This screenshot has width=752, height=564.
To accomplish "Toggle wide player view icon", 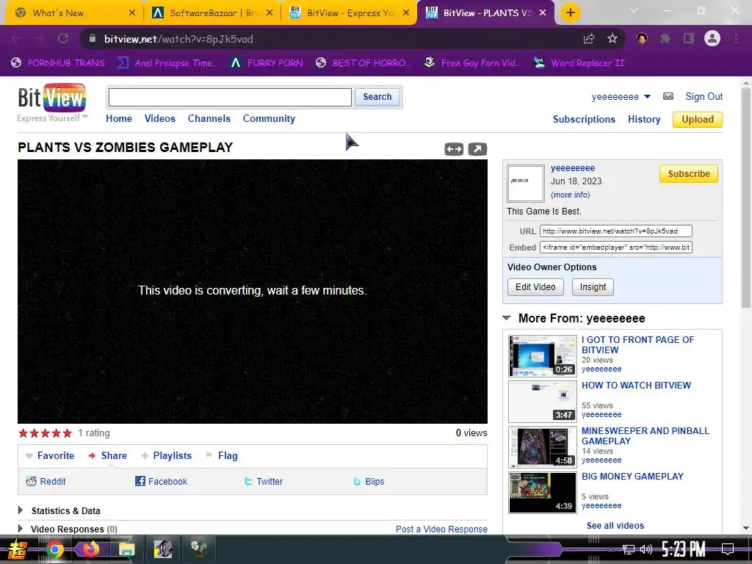I will 454,149.
